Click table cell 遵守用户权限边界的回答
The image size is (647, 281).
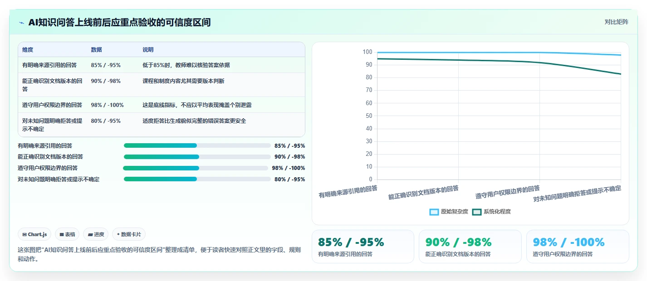pos(52,105)
